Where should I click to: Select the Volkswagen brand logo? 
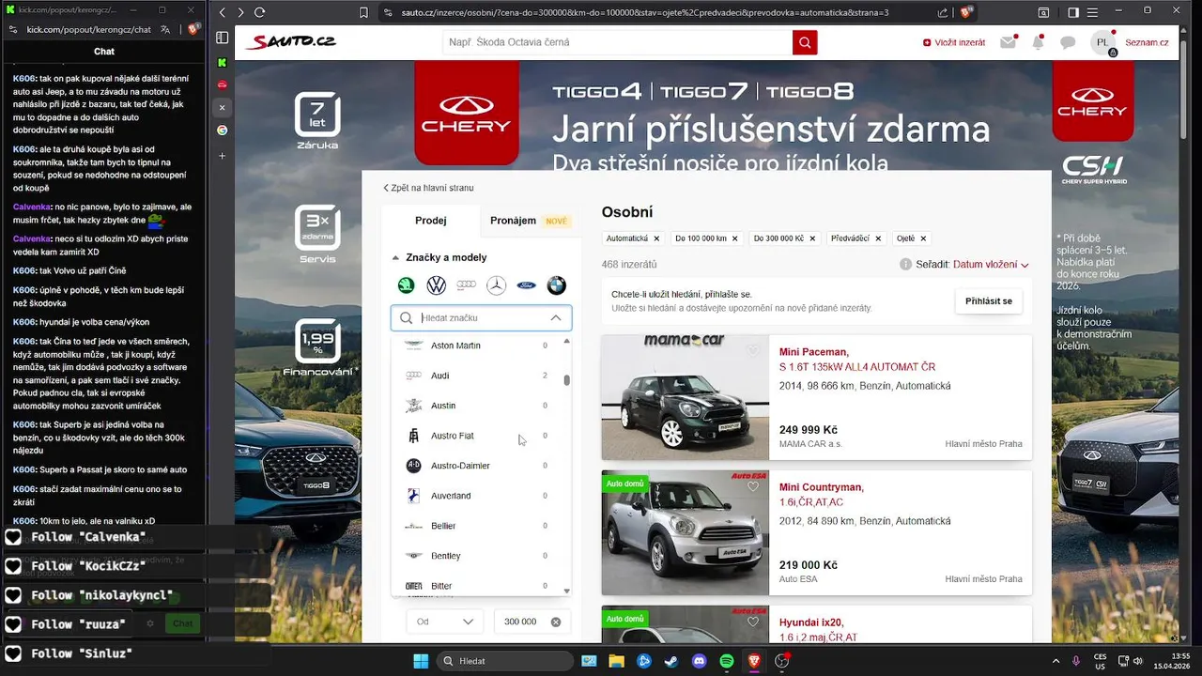click(x=437, y=285)
